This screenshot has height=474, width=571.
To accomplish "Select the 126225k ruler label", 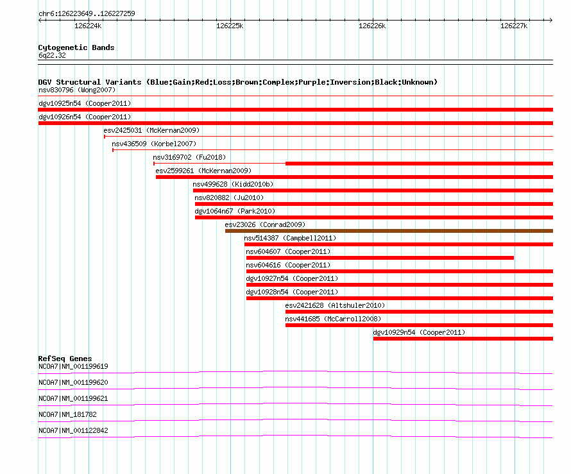I will (x=230, y=26).
